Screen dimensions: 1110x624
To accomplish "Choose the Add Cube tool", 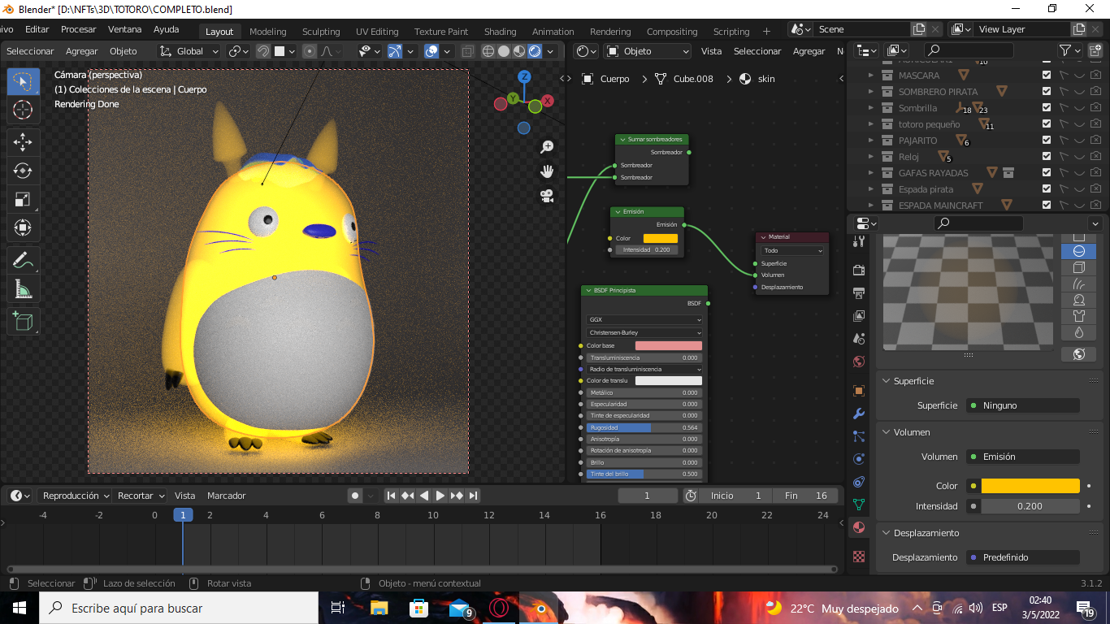I will (23, 322).
